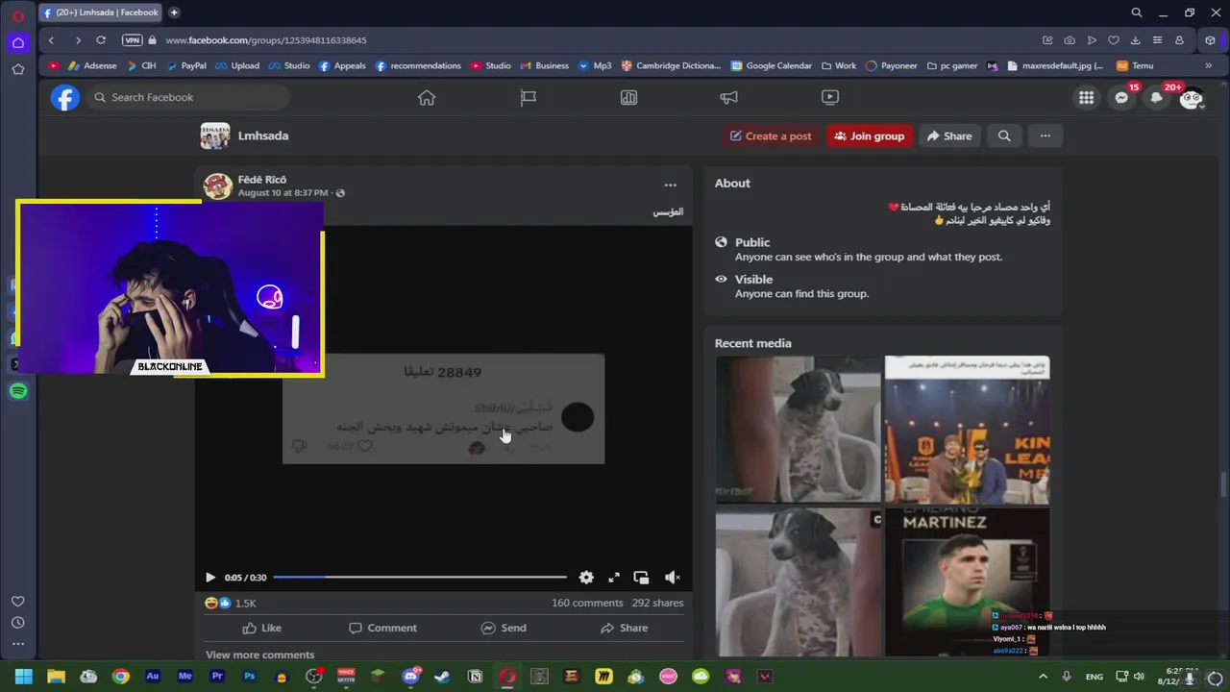
Task: Unmute the video sound
Action: 672,578
